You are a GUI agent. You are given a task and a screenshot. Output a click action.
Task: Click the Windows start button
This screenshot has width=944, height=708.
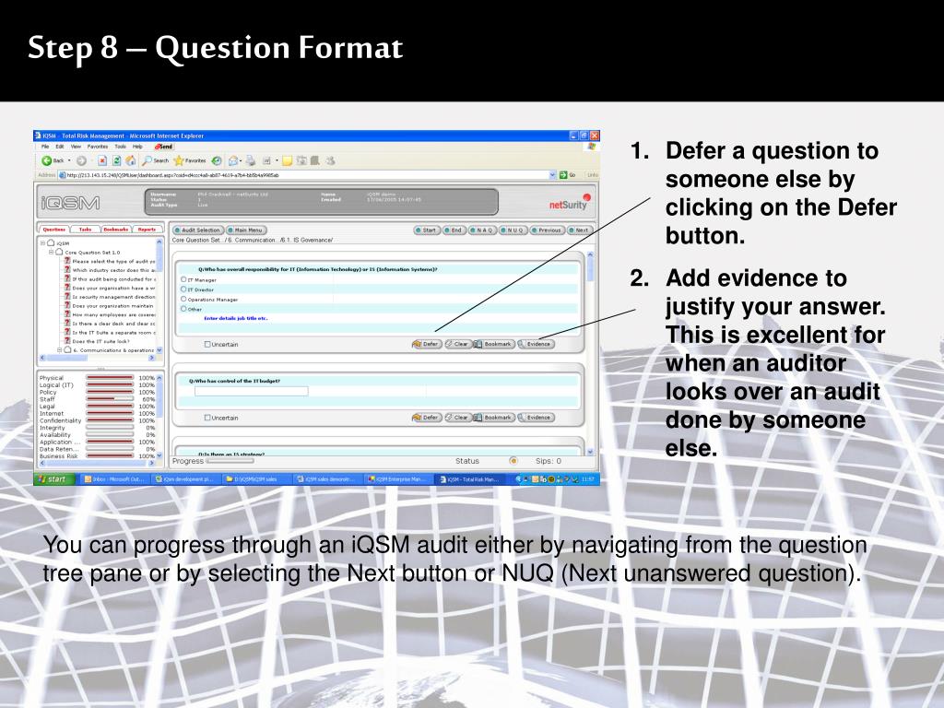[53, 479]
